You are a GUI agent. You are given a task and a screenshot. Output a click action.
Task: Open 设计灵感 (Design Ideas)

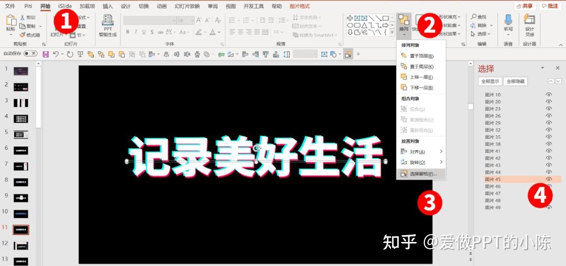click(x=529, y=25)
